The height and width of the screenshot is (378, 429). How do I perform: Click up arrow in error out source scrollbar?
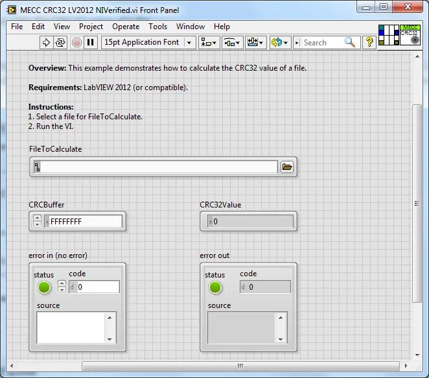click(281, 318)
